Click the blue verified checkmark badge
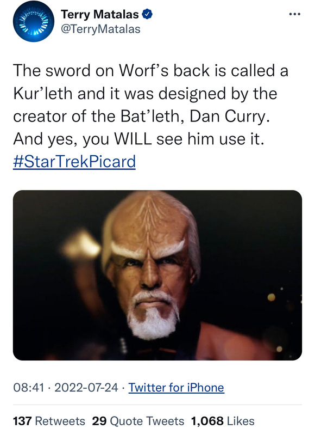315x434 pixels. [x=147, y=14]
